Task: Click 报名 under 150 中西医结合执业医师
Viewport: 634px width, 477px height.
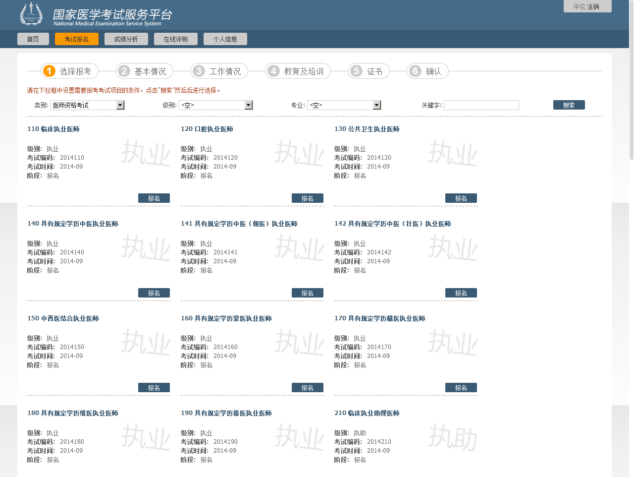Action: click(x=154, y=387)
